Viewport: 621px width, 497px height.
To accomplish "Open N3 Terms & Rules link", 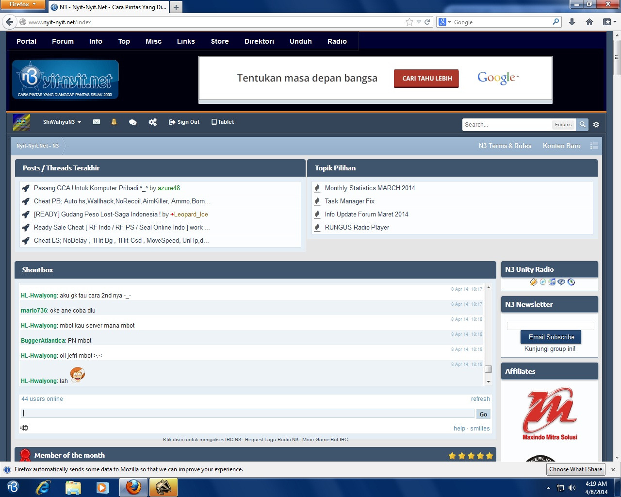I will tap(505, 146).
